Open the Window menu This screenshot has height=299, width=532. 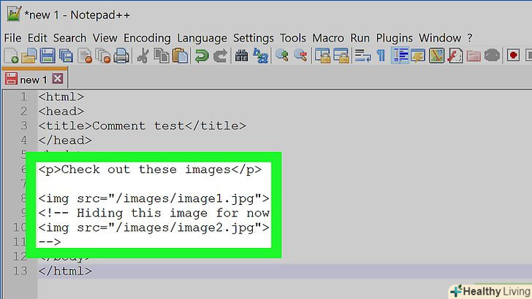tap(440, 38)
